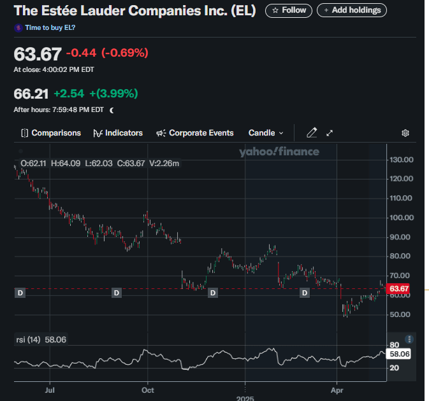This screenshot has height=401, width=429.
Task: Open the RSI panel options menu
Action: [409, 339]
